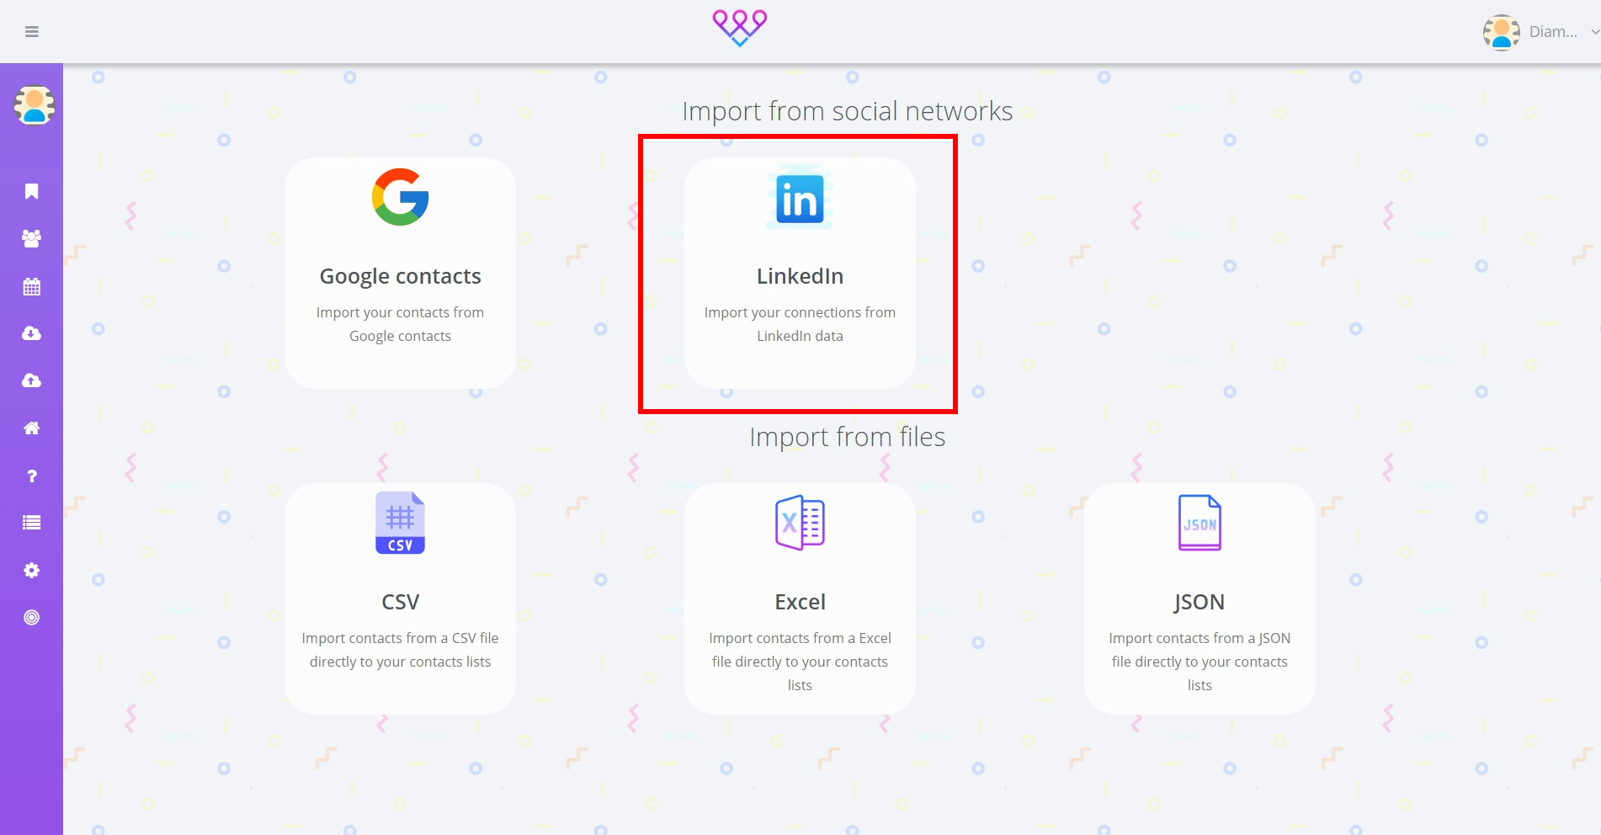The height and width of the screenshot is (835, 1601).
Task: Click the 'Import from social networks' heading
Action: tap(847, 111)
